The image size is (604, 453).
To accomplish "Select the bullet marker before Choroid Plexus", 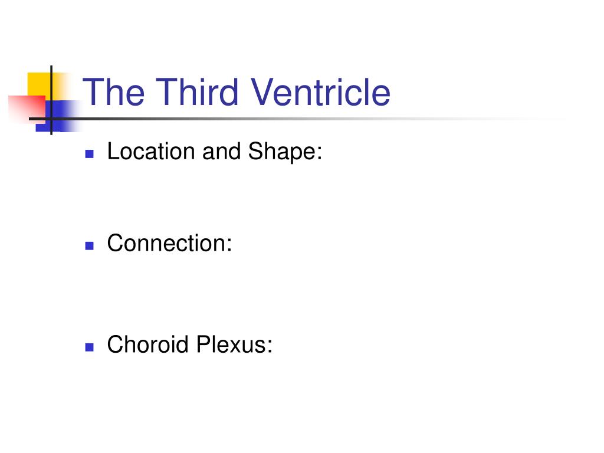I will point(90,347).
